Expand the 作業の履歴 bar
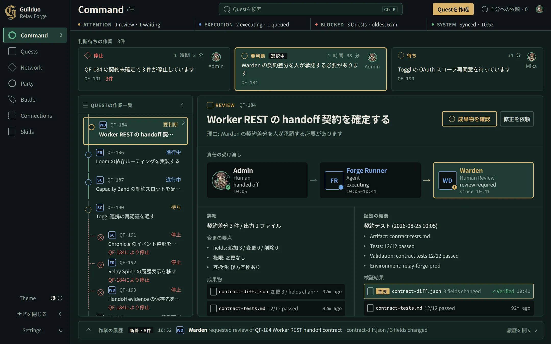The width and height of the screenshot is (551, 344). (x=88, y=329)
